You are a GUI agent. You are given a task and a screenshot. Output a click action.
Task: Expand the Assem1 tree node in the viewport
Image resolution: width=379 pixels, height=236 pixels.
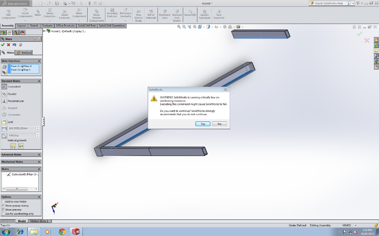[44, 31]
